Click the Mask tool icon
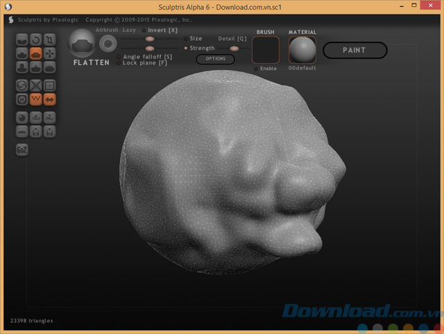444x334 pixels. click(22, 99)
